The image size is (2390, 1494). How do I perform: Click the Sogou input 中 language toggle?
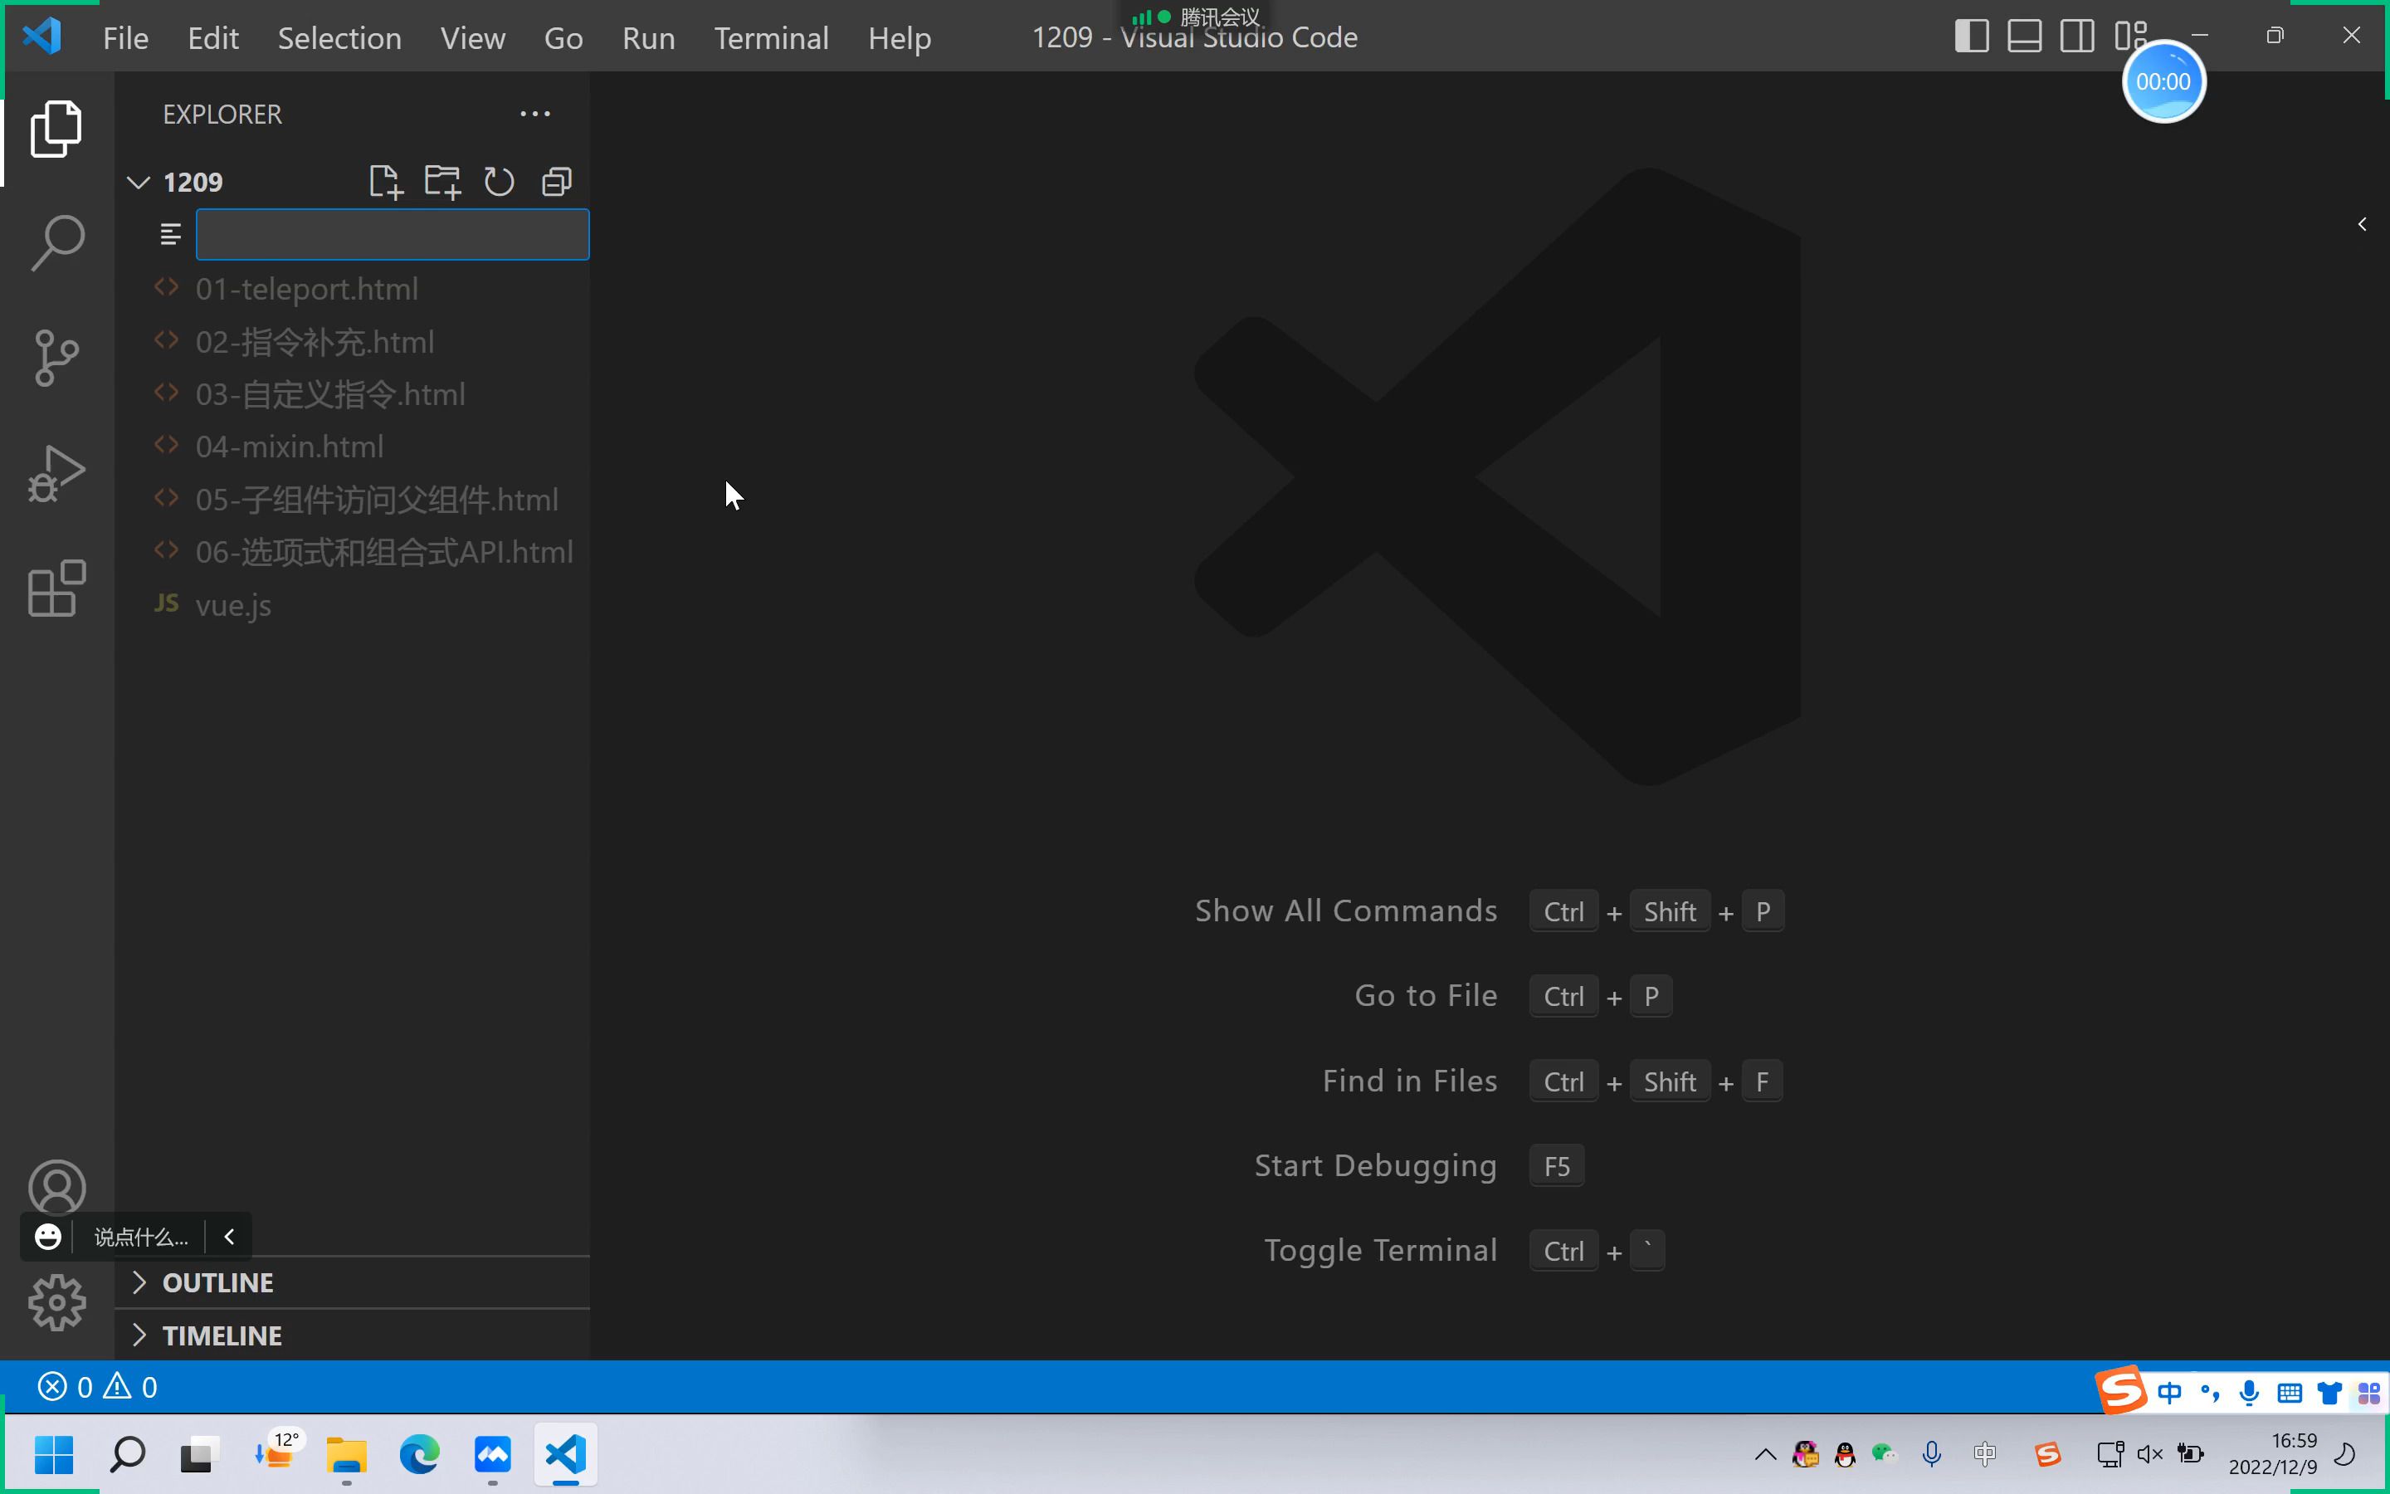[2168, 1394]
